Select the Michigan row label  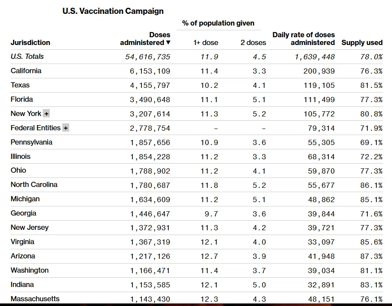pyautogui.click(x=25, y=199)
